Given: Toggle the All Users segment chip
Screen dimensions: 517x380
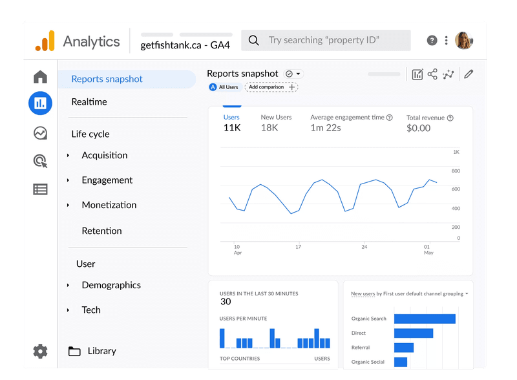Looking at the screenshot, I should click(224, 87).
